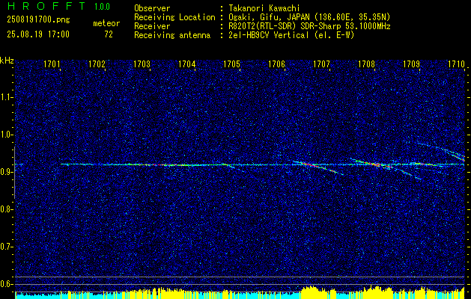This screenshot has height=299, width=471.
Task: Click the 1710 time marker
Action: coord(456,64)
